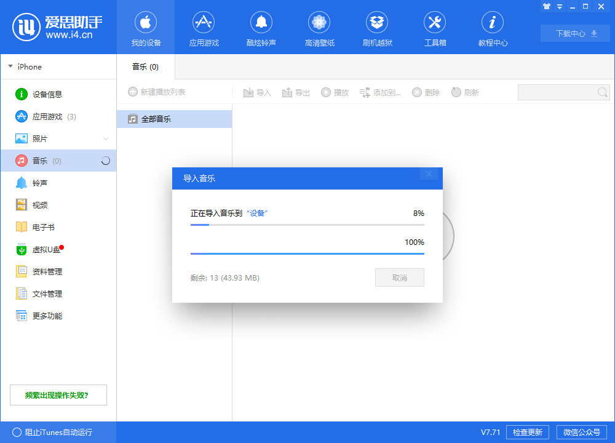Toggle 阻止iTunes自动运行 radio option
The image size is (615, 443).
point(17,432)
